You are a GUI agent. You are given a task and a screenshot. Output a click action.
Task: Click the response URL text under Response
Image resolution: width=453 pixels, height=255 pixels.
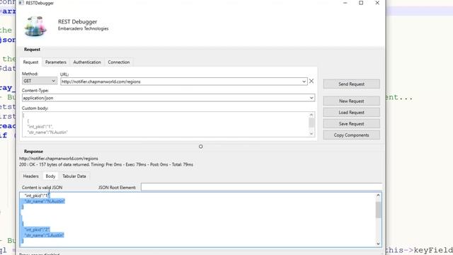coord(59,159)
